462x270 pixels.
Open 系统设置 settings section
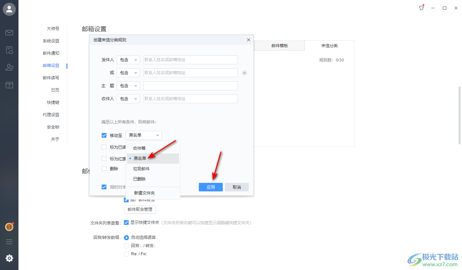click(x=51, y=41)
